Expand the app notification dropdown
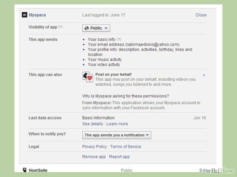The height and width of the screenshot is (177, 237). (x=117, y=135)
